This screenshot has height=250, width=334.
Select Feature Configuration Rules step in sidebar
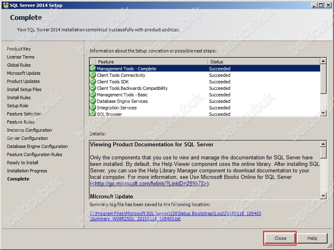pos(35,154)
